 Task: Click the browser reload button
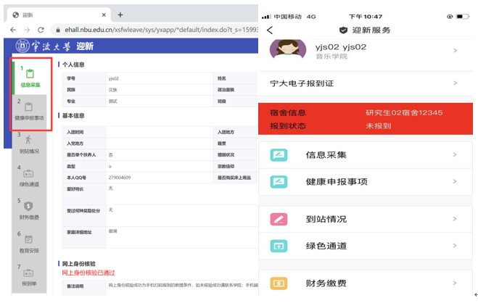tap(40, 30)
